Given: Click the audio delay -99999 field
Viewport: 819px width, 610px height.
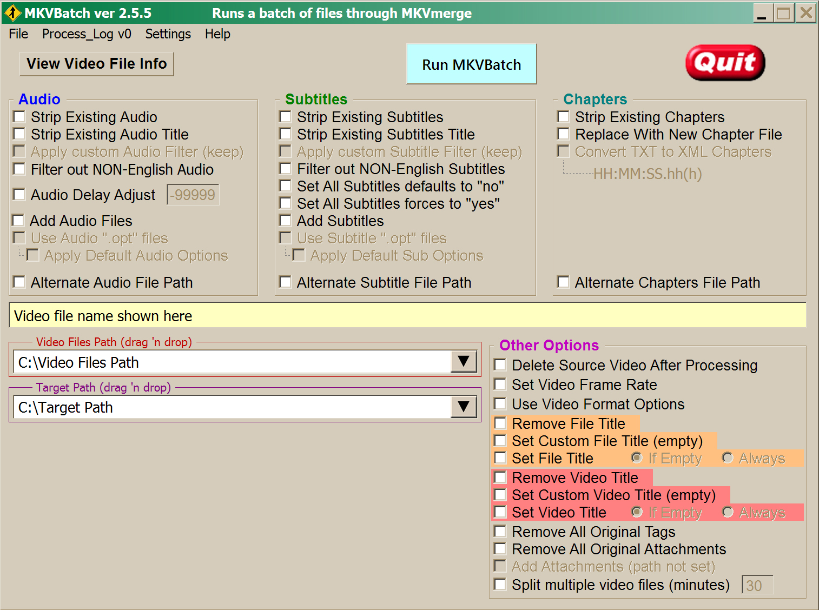Looking at the screenshot, I should pyautogui.click(x=193, y=195).
